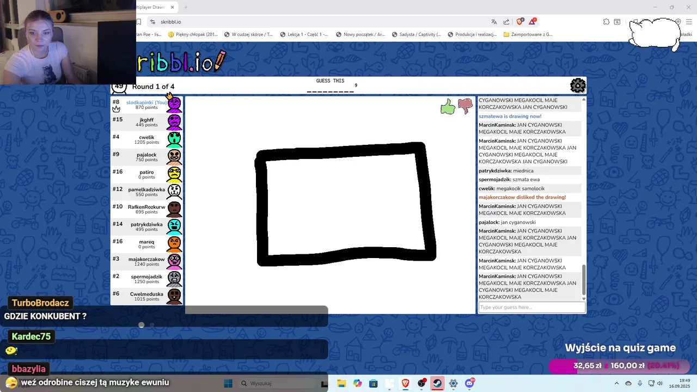Click slodkapinki's purple avatar

(174, 104)
